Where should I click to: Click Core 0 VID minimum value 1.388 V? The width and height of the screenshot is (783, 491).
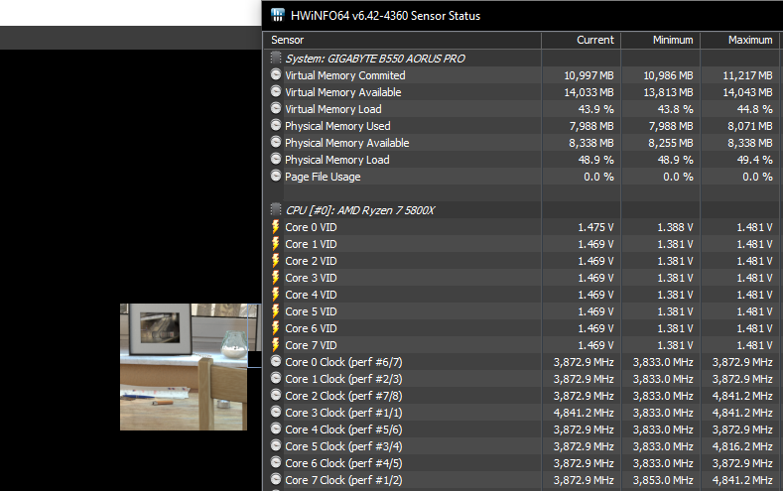click(675, 227)
